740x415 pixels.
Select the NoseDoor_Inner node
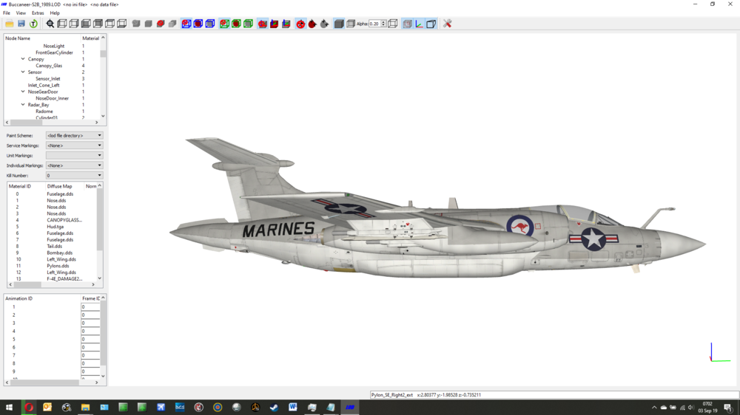coord(52,98)
